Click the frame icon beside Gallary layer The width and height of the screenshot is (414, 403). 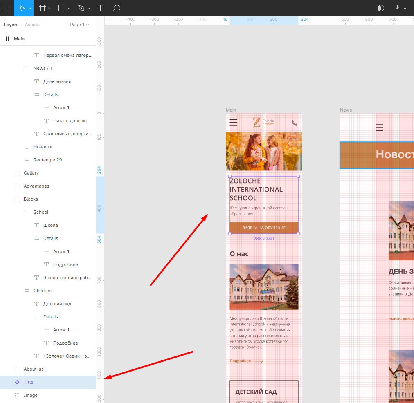[x=17, y=173]
